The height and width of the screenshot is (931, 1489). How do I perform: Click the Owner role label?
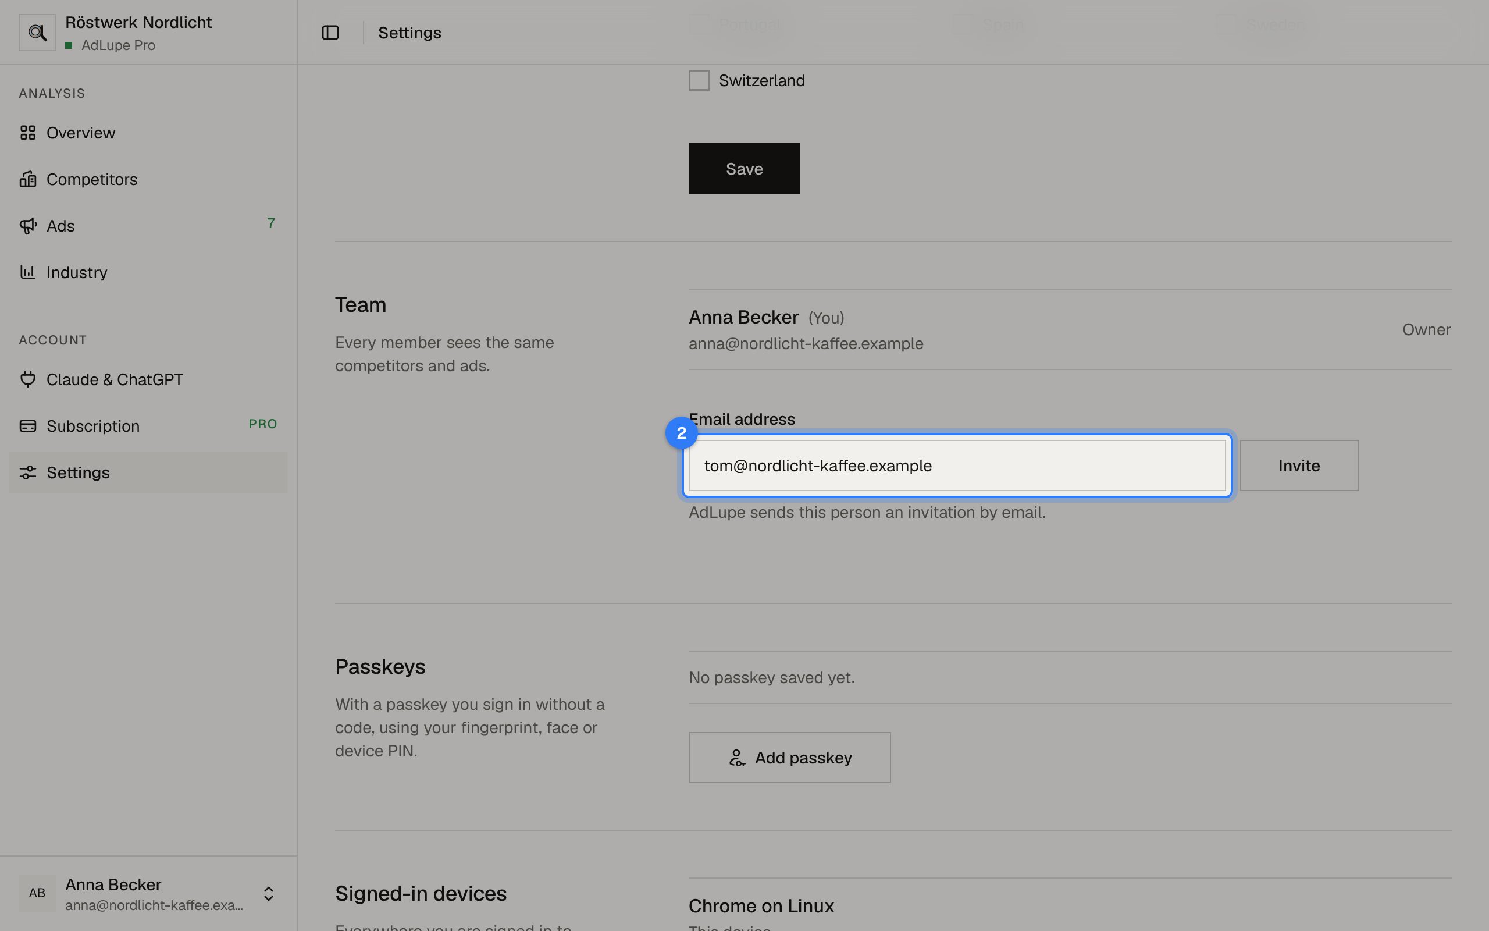[1426, 329]
